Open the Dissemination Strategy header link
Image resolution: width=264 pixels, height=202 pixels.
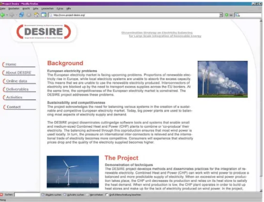coord(161,34)
